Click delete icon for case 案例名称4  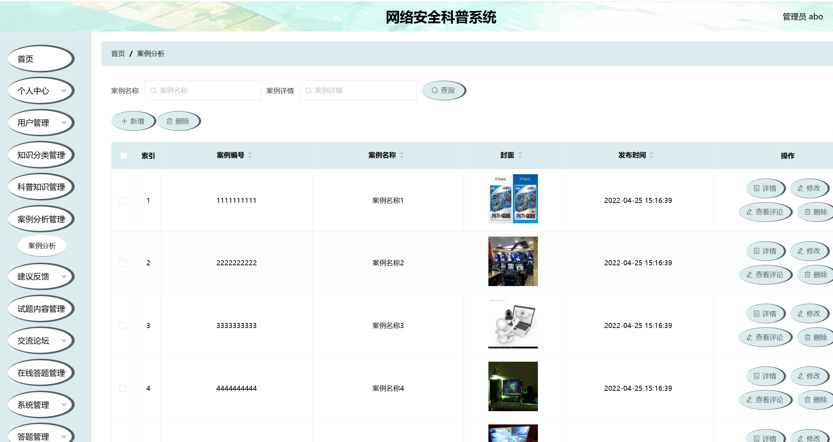(808, 400)
